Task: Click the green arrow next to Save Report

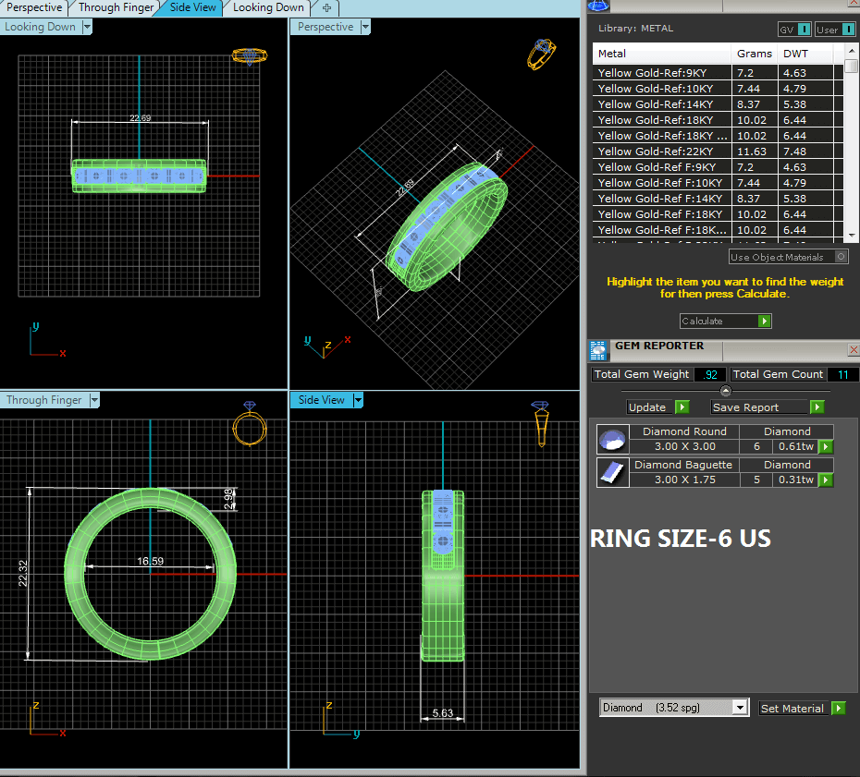Action: click(x=817, y=407)
